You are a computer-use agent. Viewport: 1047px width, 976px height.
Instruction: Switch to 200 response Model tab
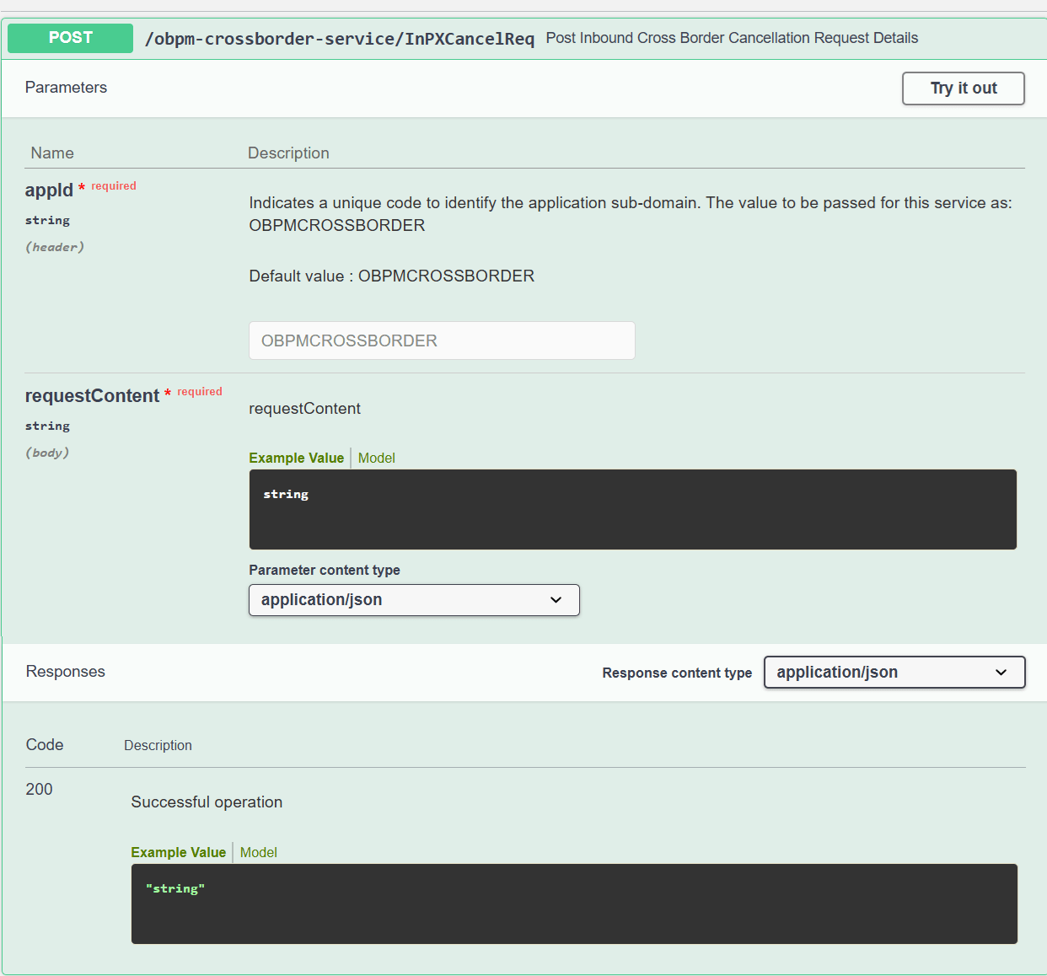coord(258,852)
